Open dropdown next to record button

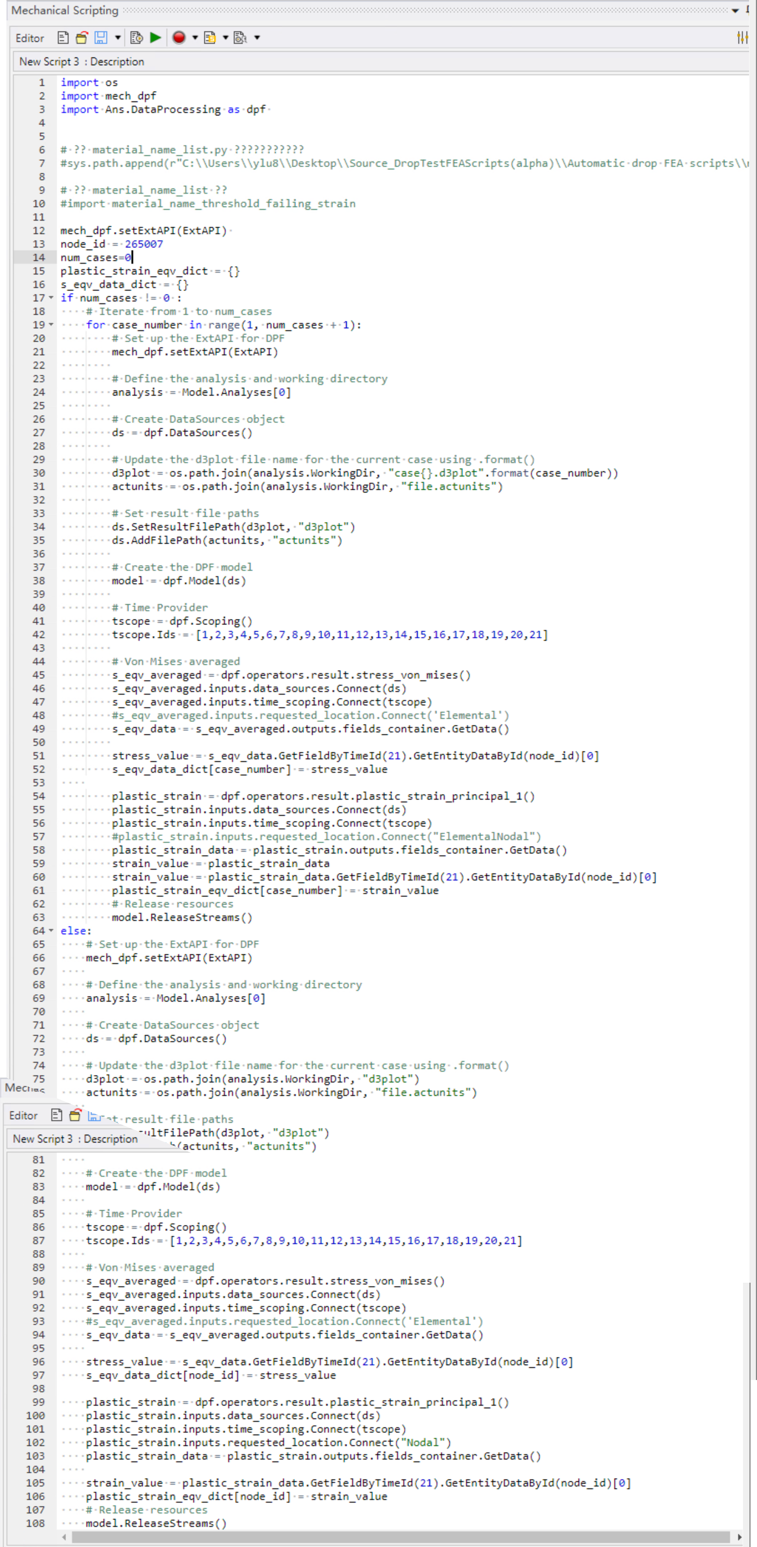[x=195, y=38]
